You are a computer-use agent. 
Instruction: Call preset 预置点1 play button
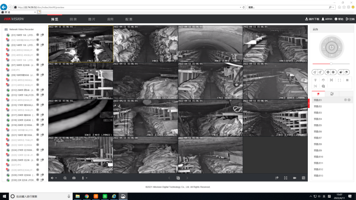pos(345,100)
